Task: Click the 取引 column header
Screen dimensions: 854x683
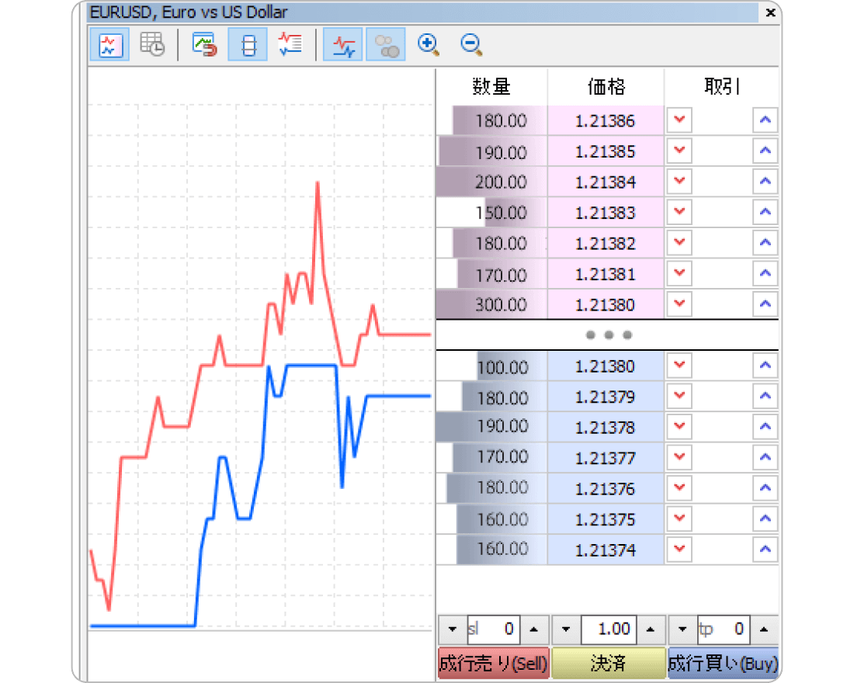Action: coord(722,86)
